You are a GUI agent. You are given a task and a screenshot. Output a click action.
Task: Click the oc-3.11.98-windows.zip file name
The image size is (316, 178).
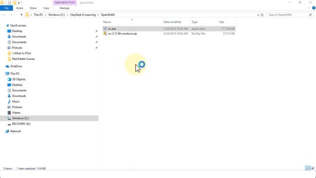[122, 34]
